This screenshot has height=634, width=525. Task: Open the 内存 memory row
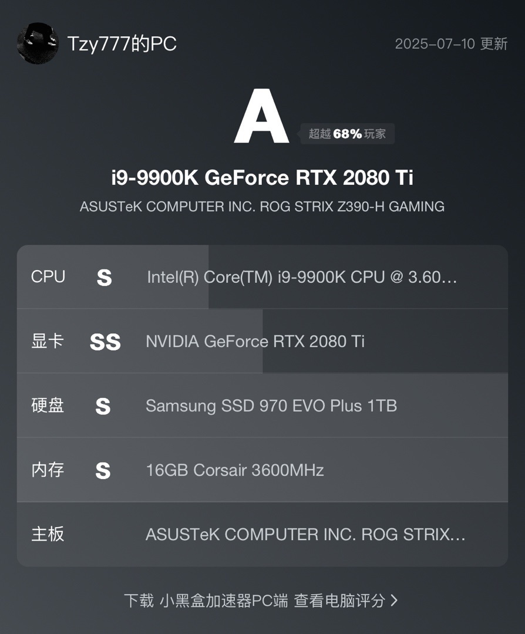(x=262, y=470)
